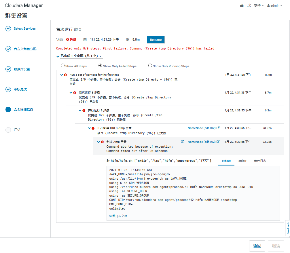This screenshot has width=290, height=253.
Task: Collapse the 依次运行 8 步骤 entry
Action: (x=71, y=92)
